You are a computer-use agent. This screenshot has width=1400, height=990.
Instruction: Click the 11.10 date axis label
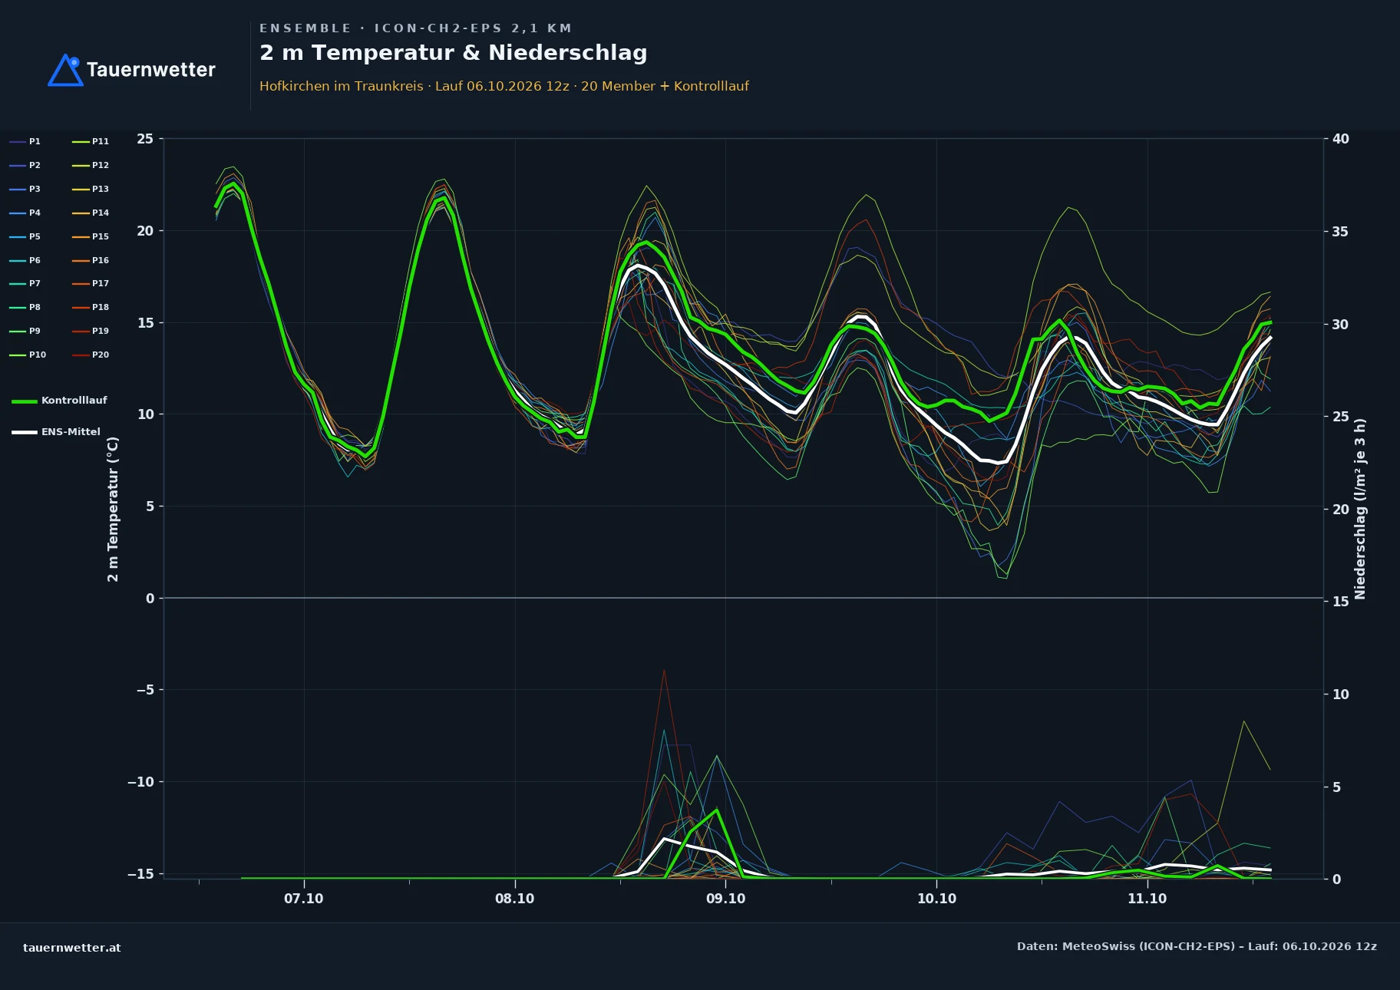point(1147,899)
